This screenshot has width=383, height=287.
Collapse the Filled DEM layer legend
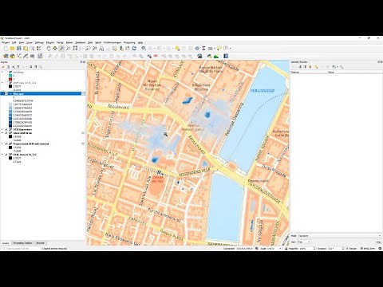(x=2, y=133)
